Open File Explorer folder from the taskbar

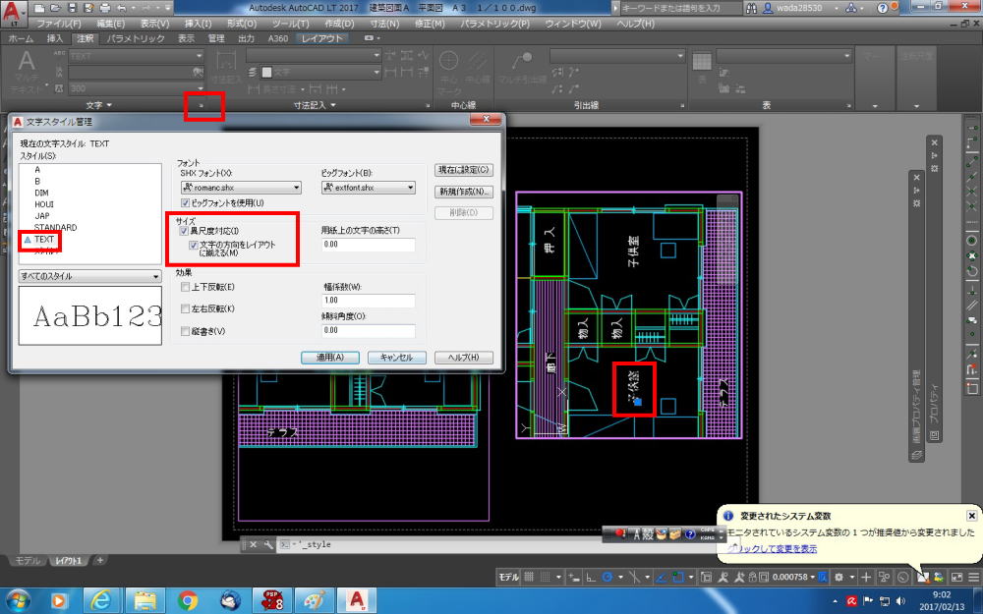(x=145, y=600)
